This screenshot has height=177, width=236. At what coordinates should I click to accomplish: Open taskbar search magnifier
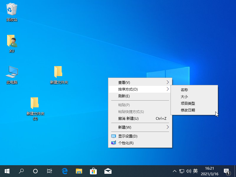click(21, 171)
